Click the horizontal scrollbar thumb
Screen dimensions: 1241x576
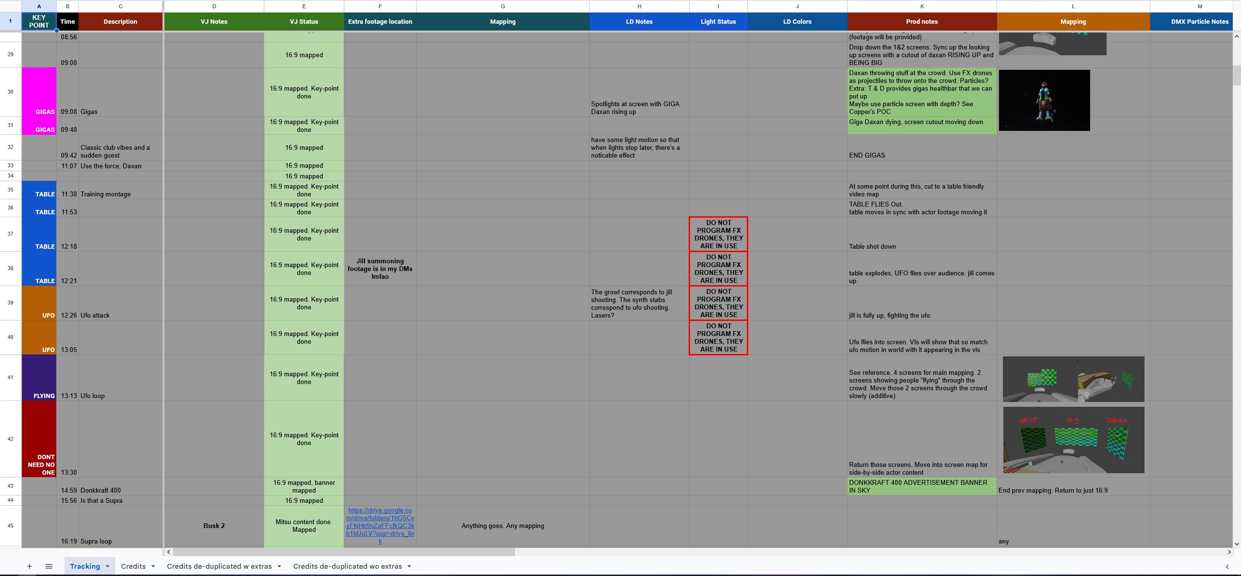(x=343, y=552)
